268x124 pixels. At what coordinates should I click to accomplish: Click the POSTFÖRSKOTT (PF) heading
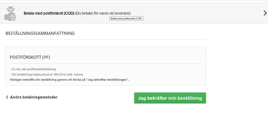point(30,57)
